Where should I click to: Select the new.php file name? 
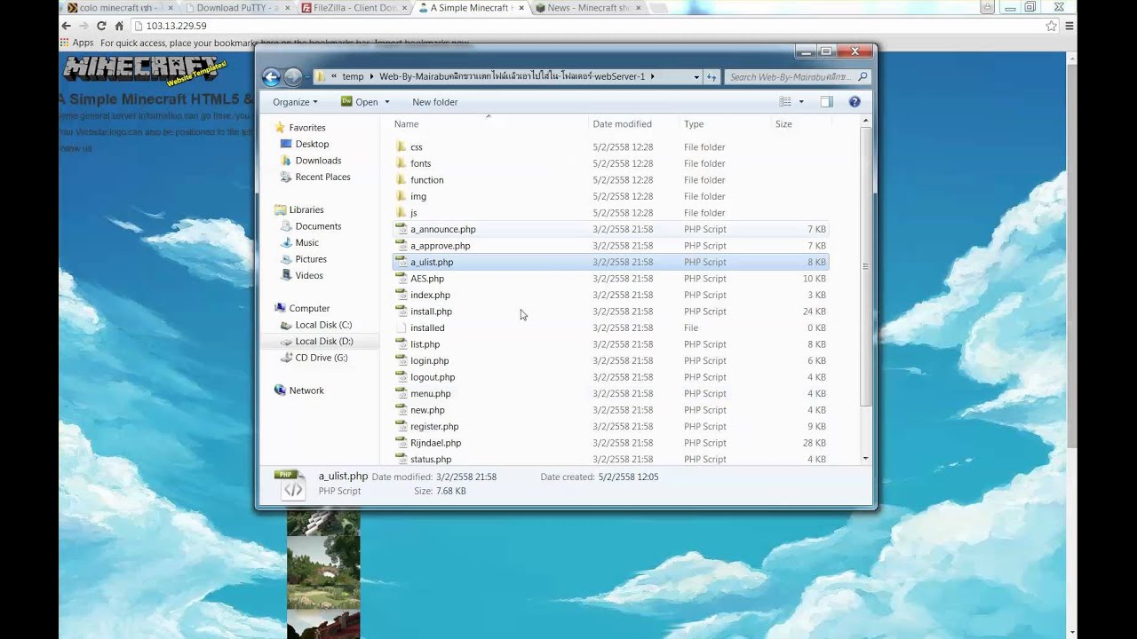point(427,410)
